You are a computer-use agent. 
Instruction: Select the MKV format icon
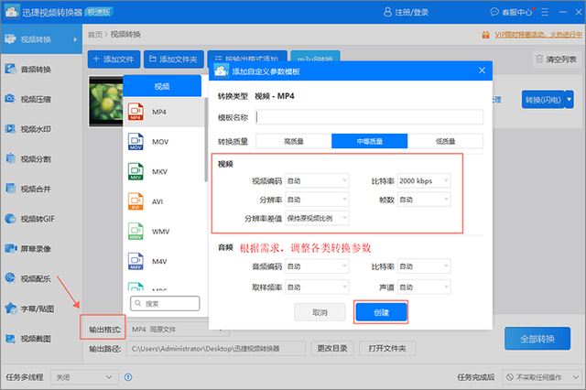pyautogui.click(x=136, y=171)
